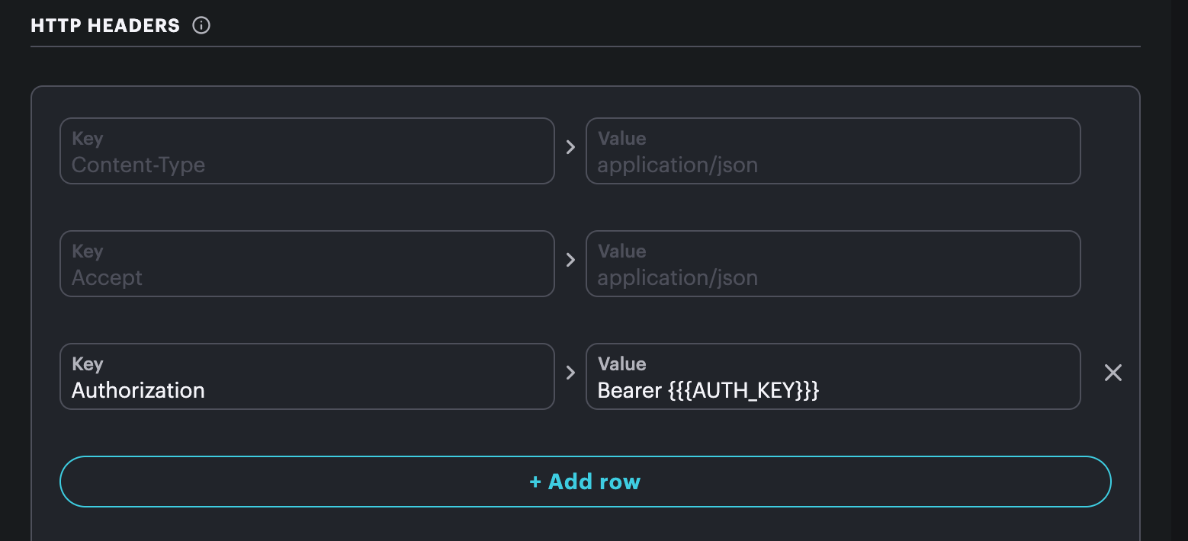Click empty panel area below Add row
Image resolution: width=1188 pixels, height=541 pixels.
(x=586, y=526)
